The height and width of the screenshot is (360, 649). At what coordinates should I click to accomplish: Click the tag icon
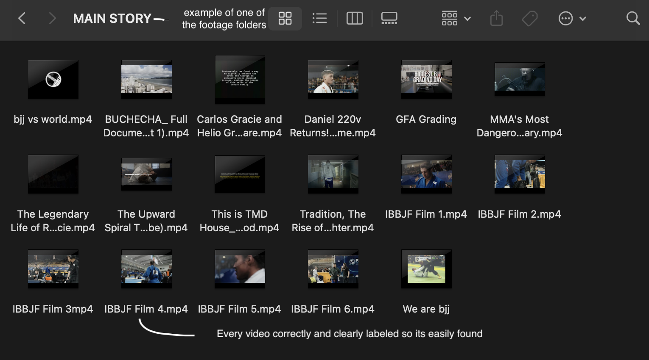click(530, 18)
